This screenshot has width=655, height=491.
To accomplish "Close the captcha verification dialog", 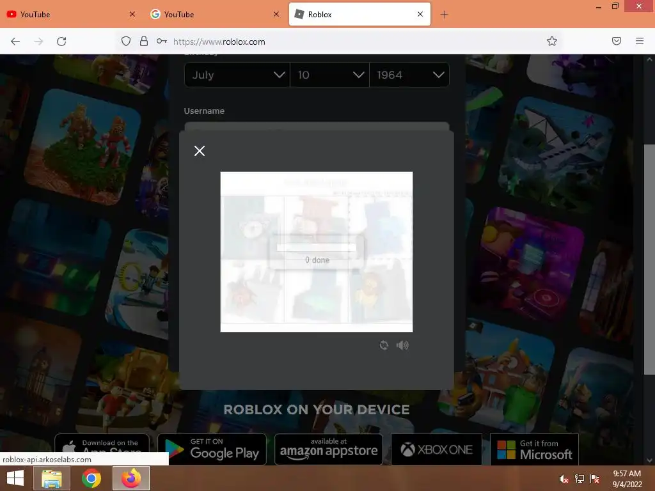I will (200, 151).
